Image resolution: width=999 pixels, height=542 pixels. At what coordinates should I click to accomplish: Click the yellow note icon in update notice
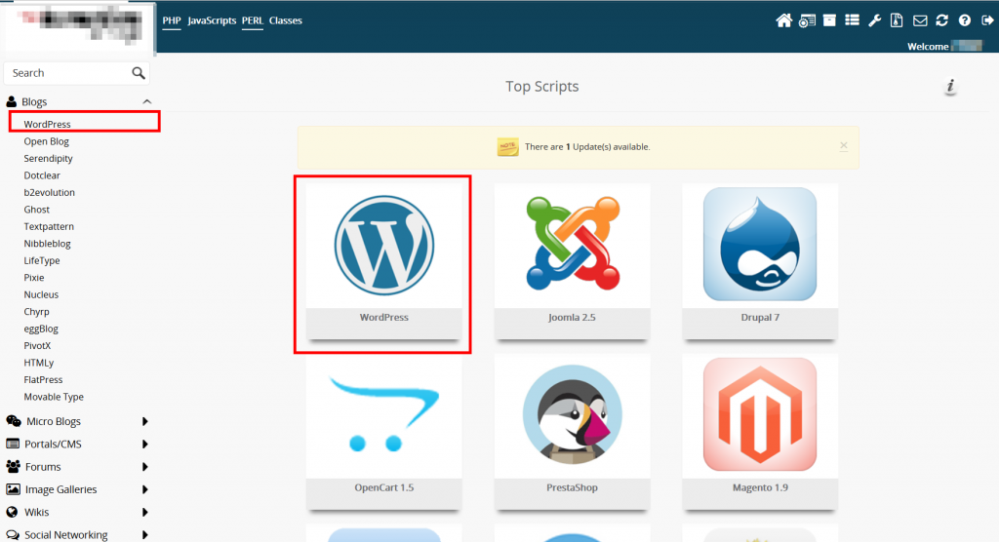point(507,146)
